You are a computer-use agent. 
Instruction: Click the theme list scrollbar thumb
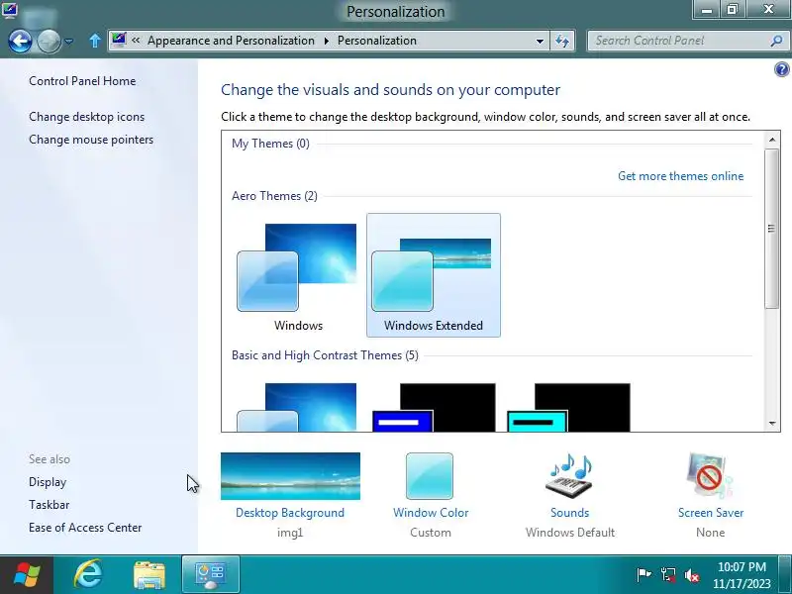click(771, 229)
